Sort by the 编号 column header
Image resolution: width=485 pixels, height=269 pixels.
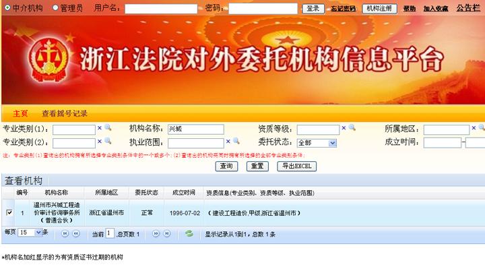click(x=22, y=193)
